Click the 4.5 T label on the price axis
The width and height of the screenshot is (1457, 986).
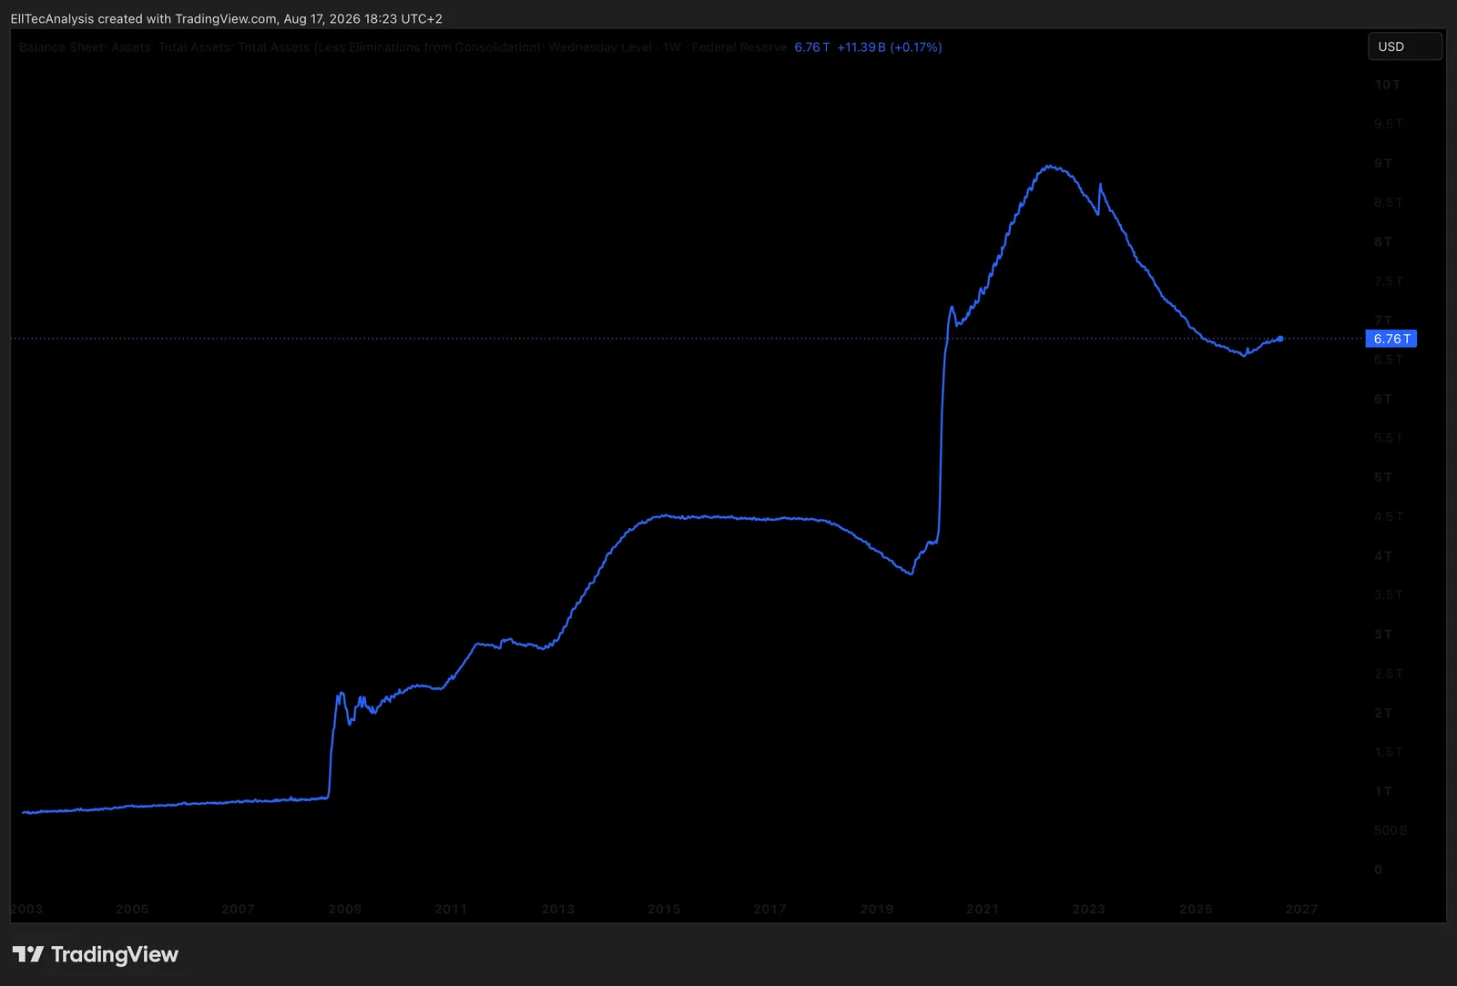pyautogui.click(x=1389, y=516)
